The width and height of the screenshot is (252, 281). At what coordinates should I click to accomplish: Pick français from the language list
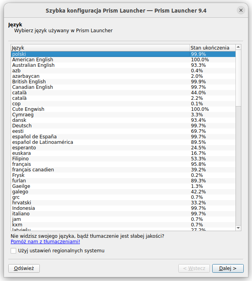click(x=22, y=164)
